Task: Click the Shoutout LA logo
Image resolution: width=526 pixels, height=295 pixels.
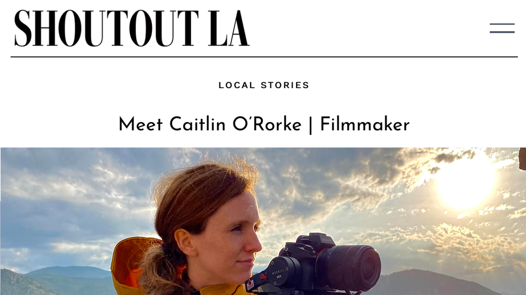Action: [132, 28]
